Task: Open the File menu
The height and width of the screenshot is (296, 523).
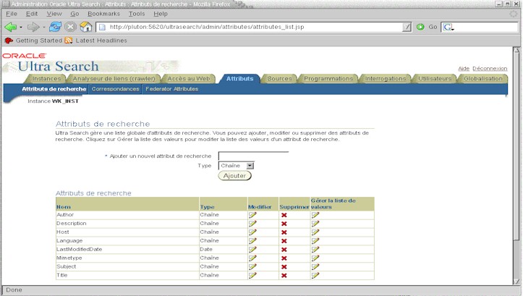Action: point(12,14)
